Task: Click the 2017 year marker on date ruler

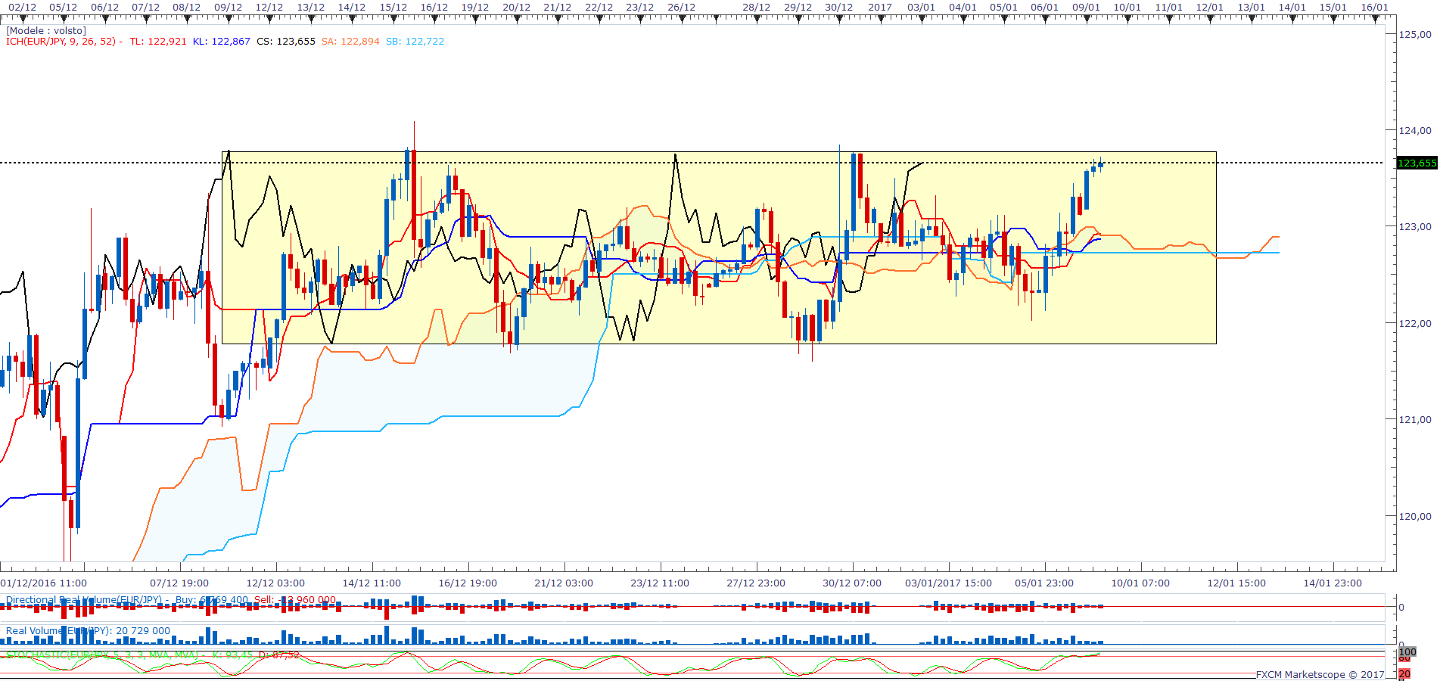Action: click(x=879, y=8)
